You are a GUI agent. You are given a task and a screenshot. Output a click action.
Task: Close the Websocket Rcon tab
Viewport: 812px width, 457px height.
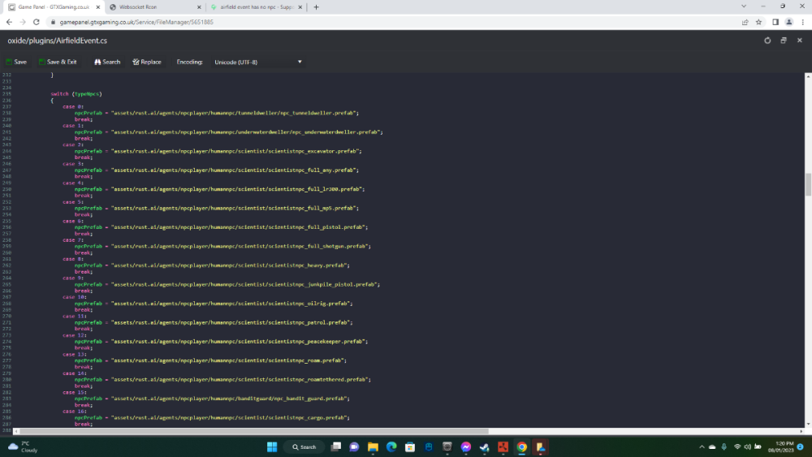(x=199, y=7)
